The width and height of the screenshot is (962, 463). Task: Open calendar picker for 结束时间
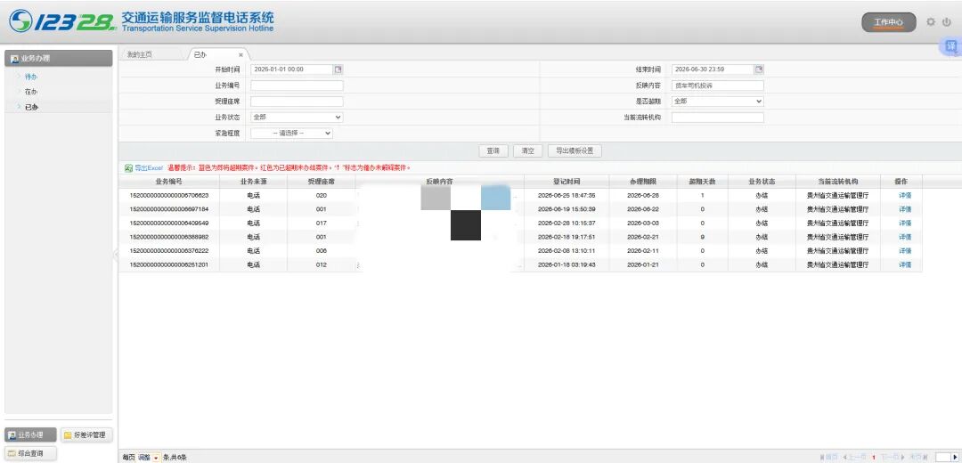(x=760, y=69)
